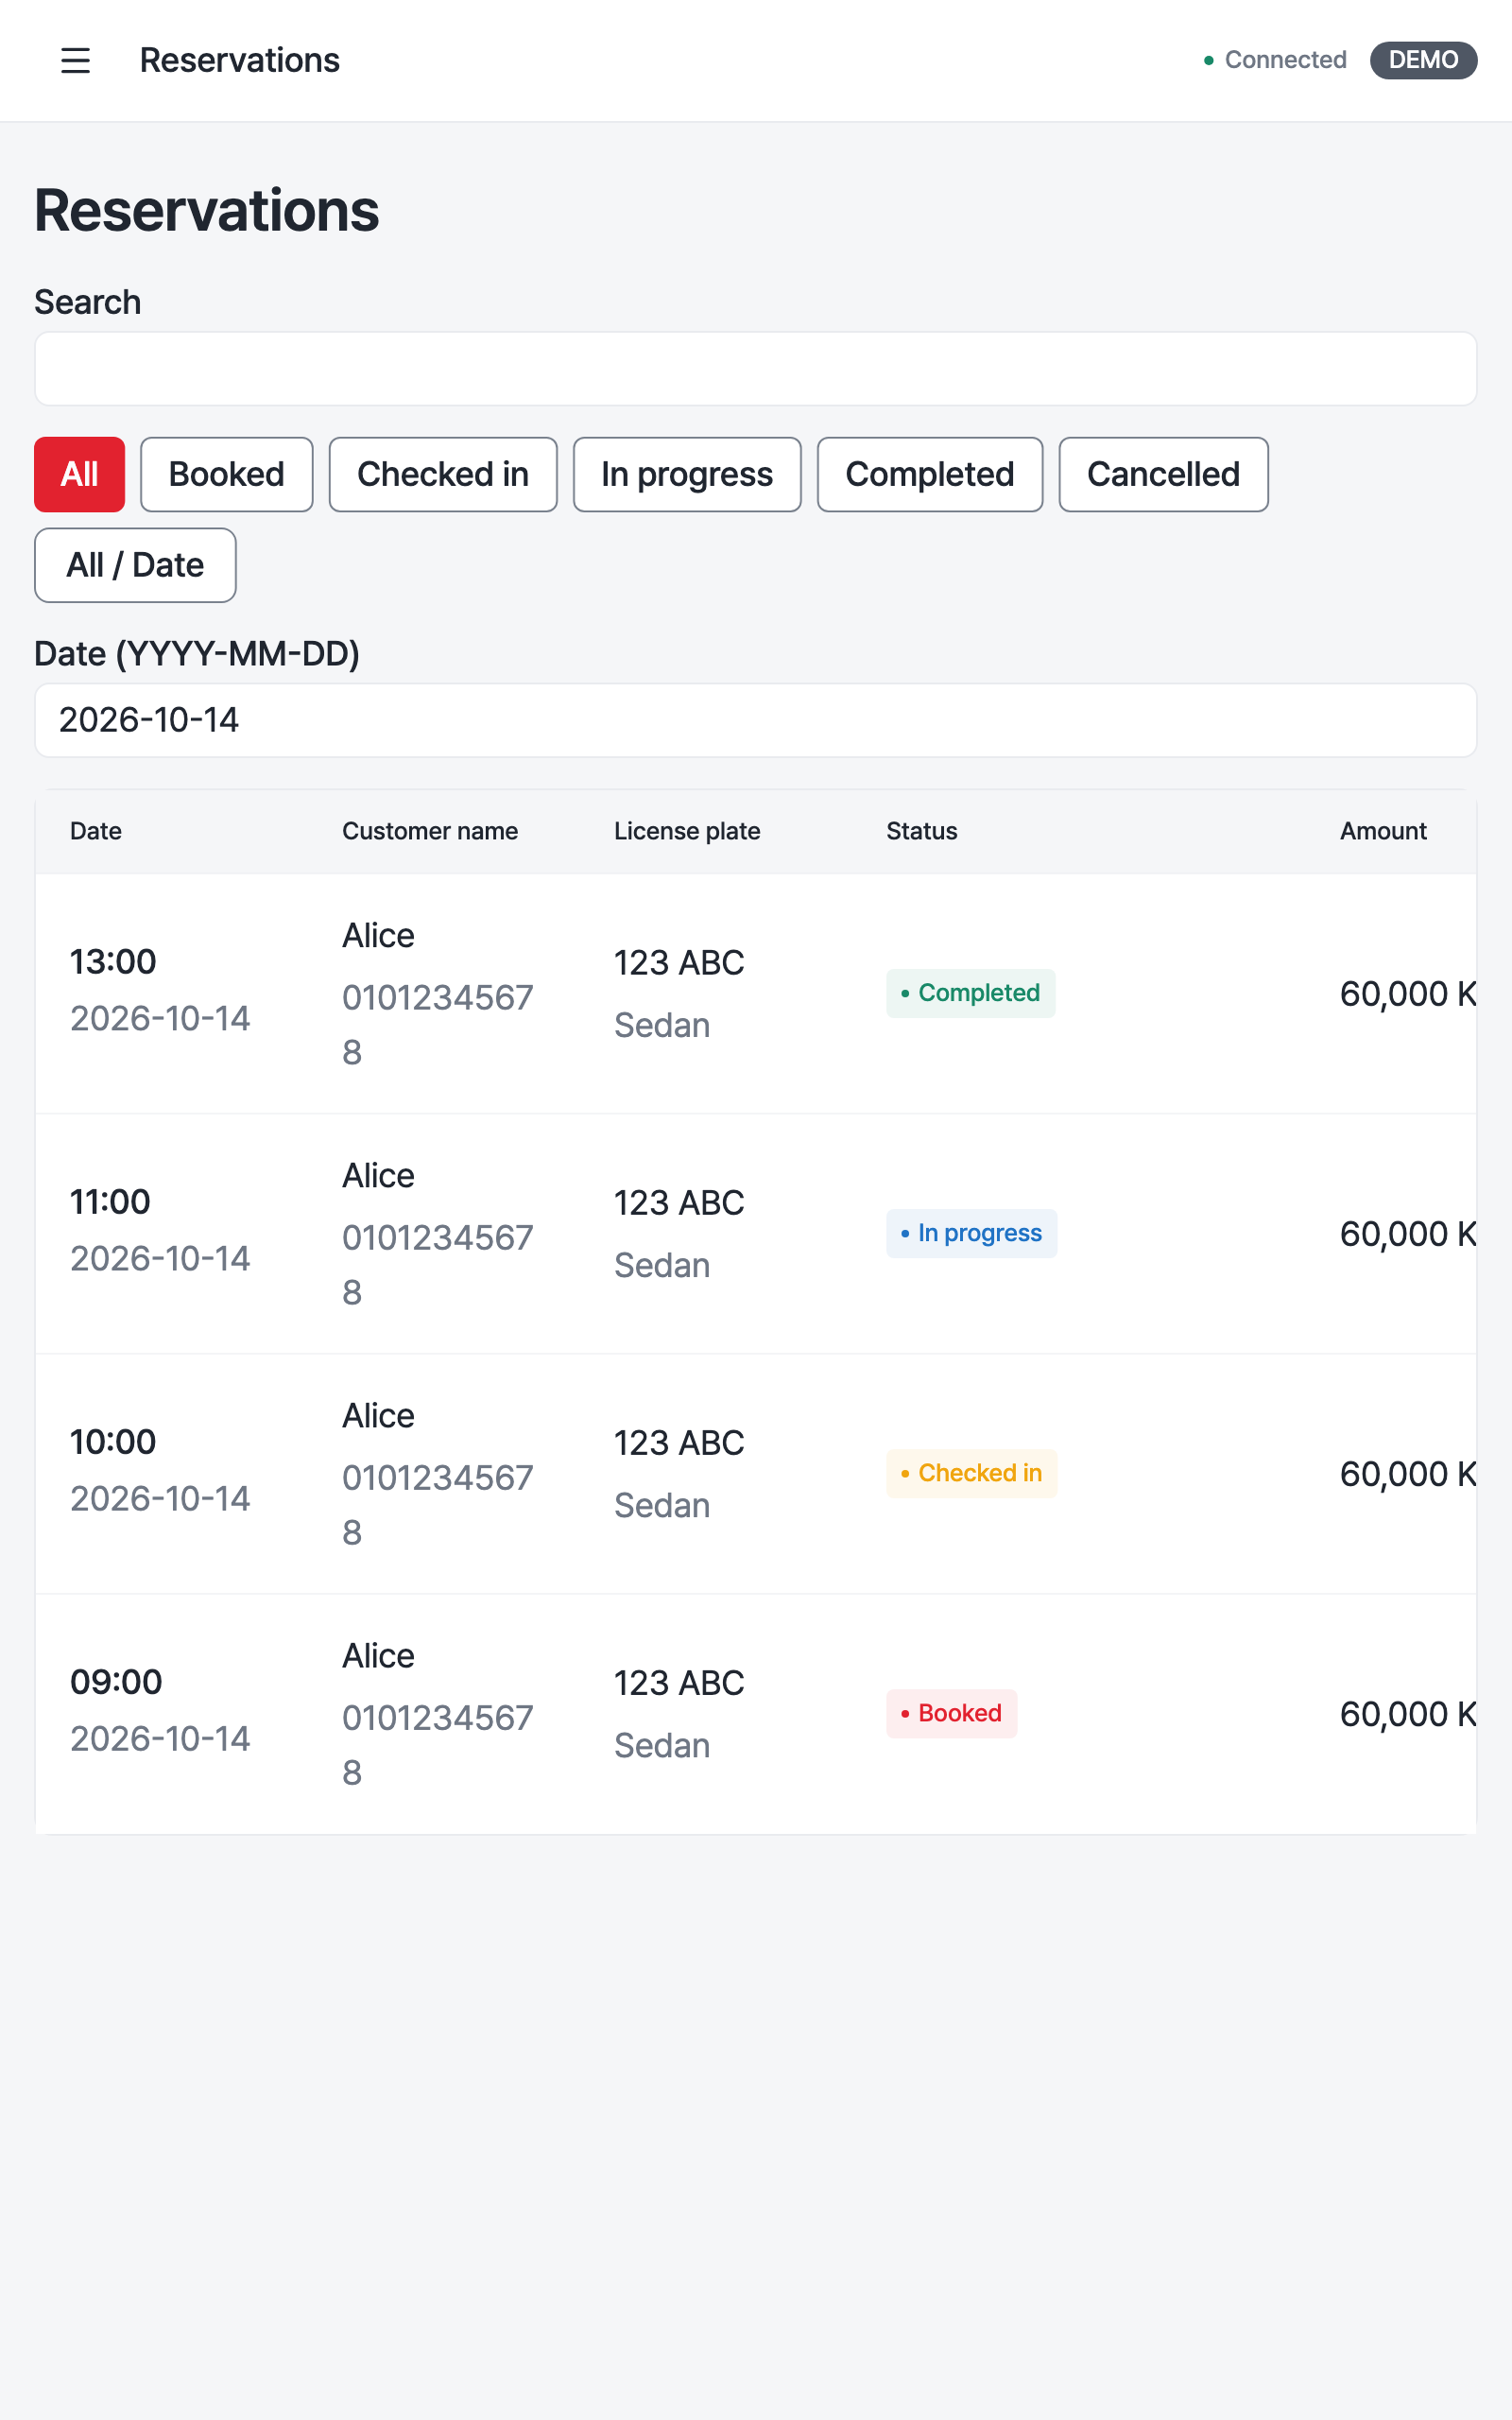Click the Connected status indicator
Screen dimensions: 1512x2420
1275,60
